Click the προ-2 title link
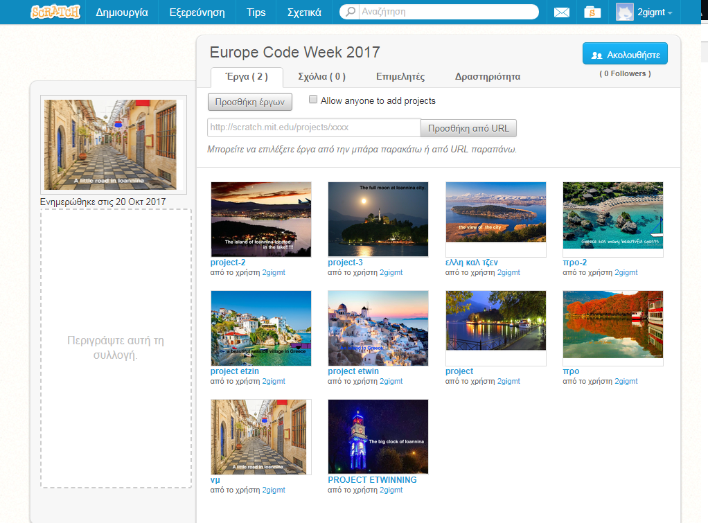708x523 pixels. 575,263
